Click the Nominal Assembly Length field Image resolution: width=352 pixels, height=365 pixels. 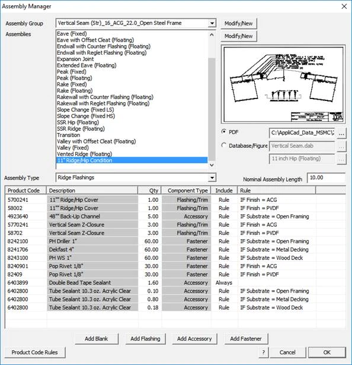[x=326, y=178]
